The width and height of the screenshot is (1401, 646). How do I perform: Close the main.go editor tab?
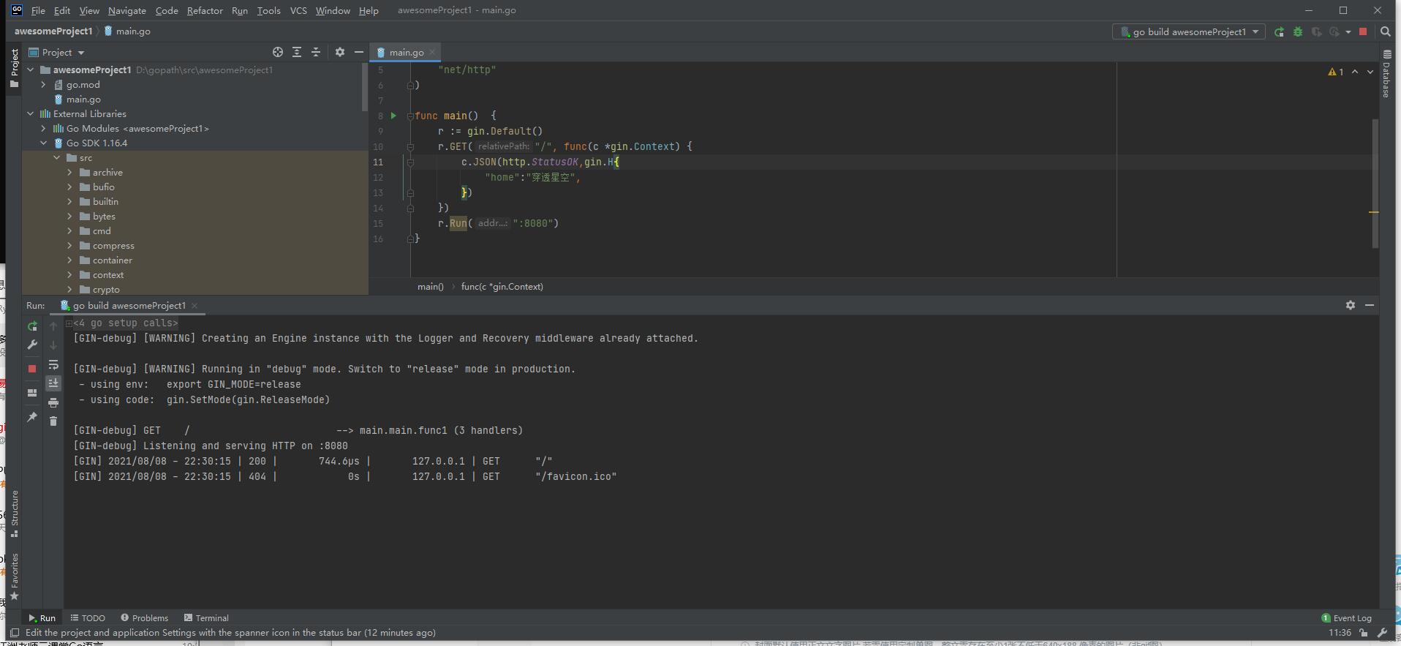[x=432, y=52]
